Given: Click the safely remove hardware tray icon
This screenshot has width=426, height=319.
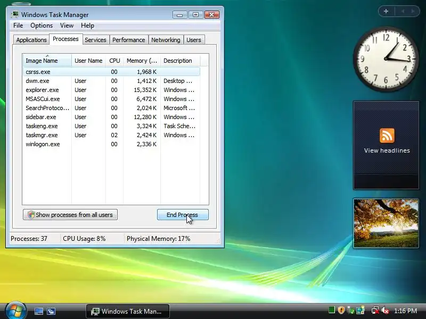Looking at the screenshot, I should click(x=351, y=310).
